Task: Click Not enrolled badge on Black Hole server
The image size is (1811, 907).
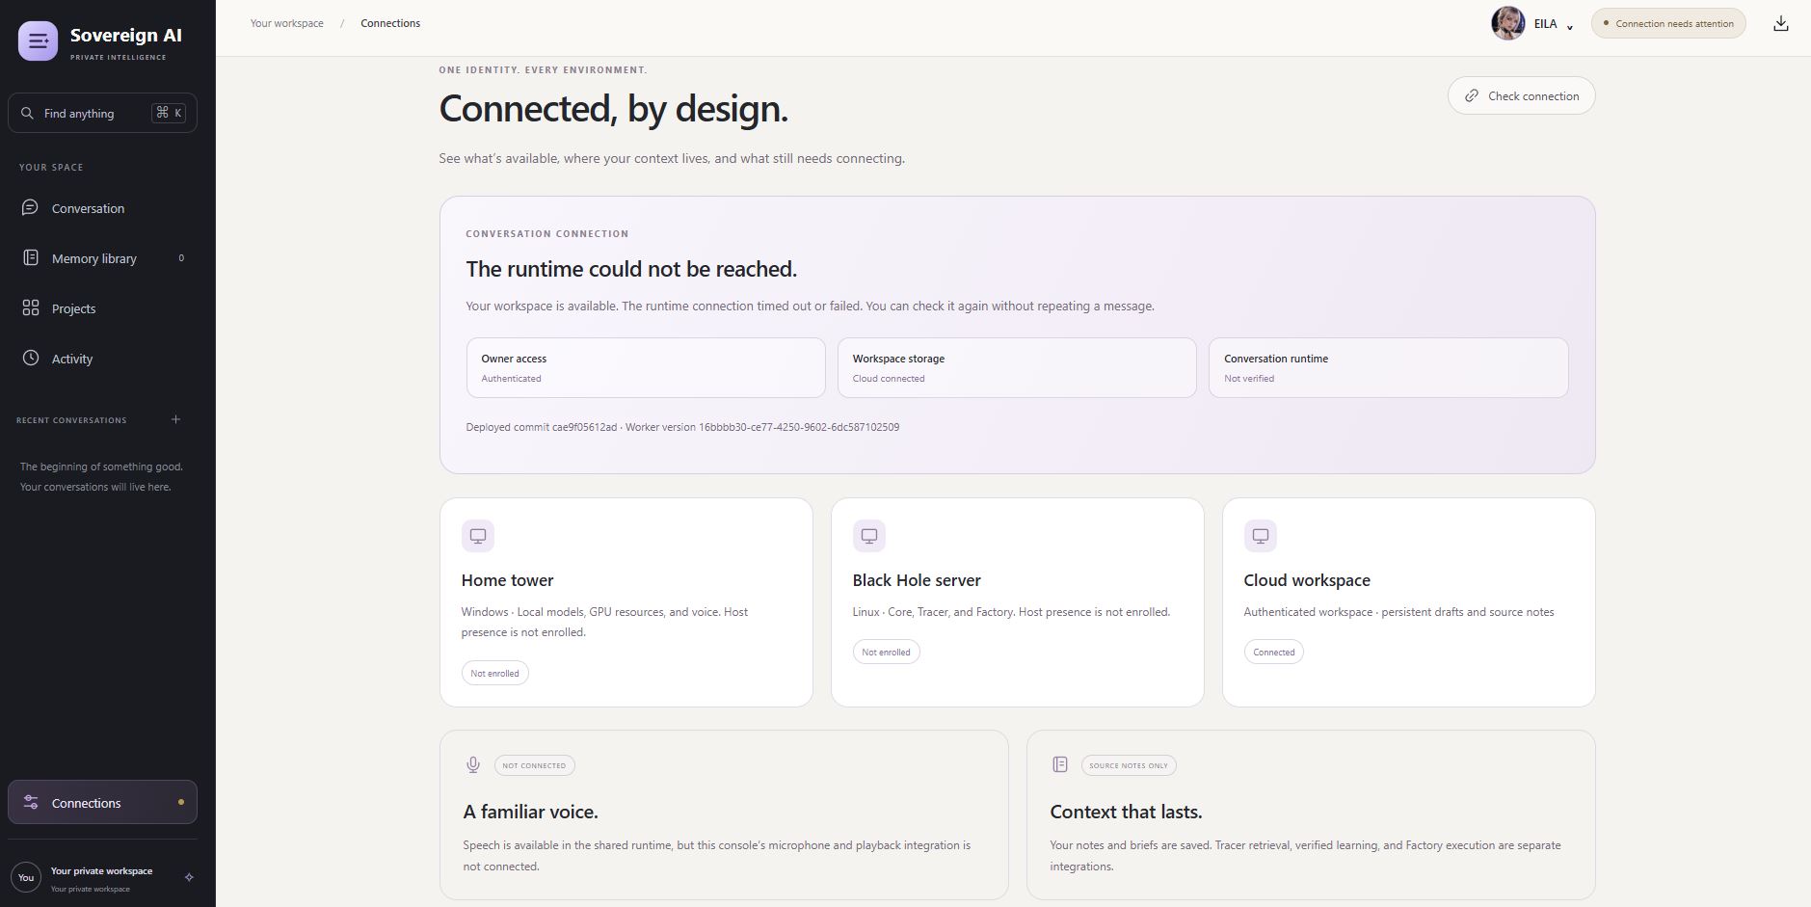Action: tap(887, 652)
